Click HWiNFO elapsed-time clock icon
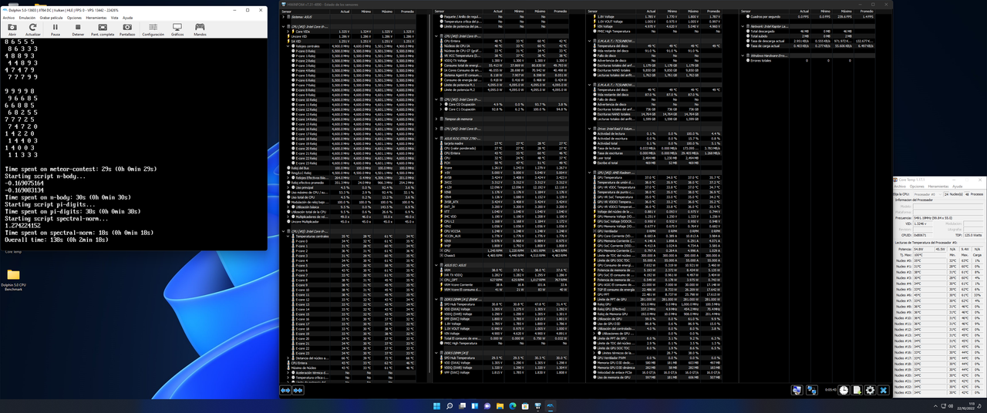Image resolution: width=987 pixels, height=413 pixels. pos(844,390)
